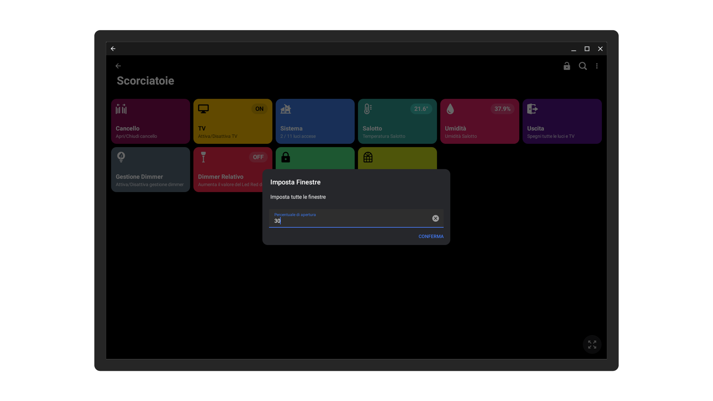
Task: Click the window grid icon tile
Action: (x=368, y=157)
